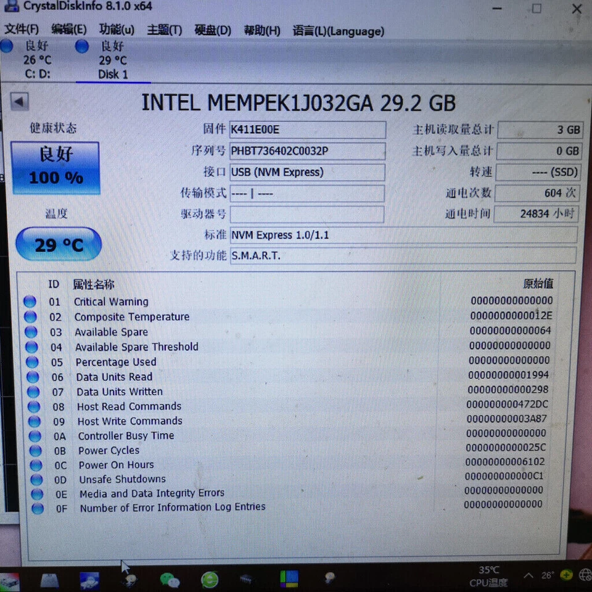Screen dimensions: 592x592
Task: Click the indicator icon next to Power On Hours
Action: pos(35,465)
